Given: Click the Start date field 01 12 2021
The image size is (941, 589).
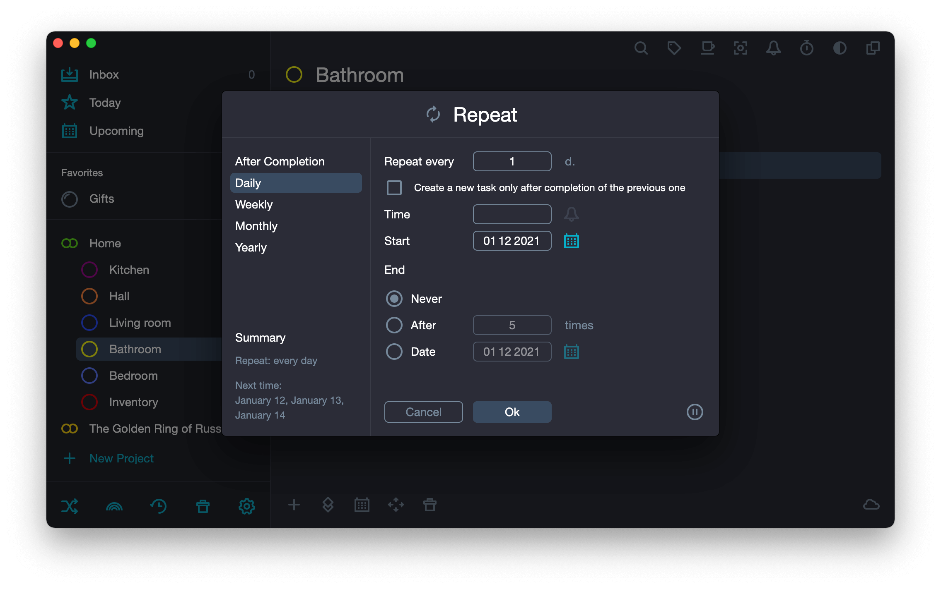Looking at the screenshot, I should (512, 241).
